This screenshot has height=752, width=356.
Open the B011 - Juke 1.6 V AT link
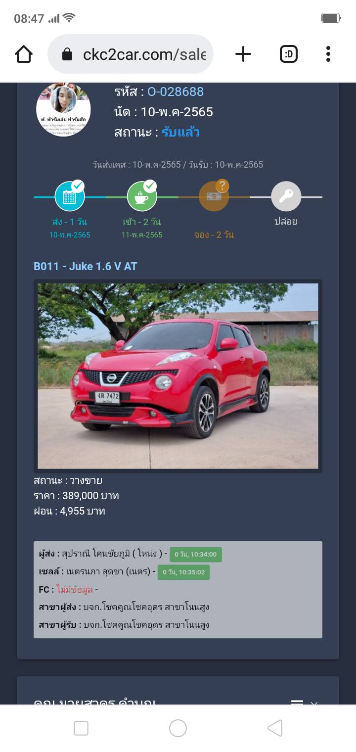[x=86, y=266]
